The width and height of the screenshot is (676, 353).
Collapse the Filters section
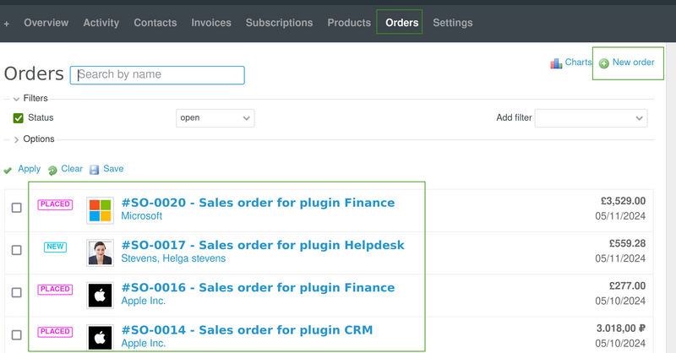pos(16,99)
